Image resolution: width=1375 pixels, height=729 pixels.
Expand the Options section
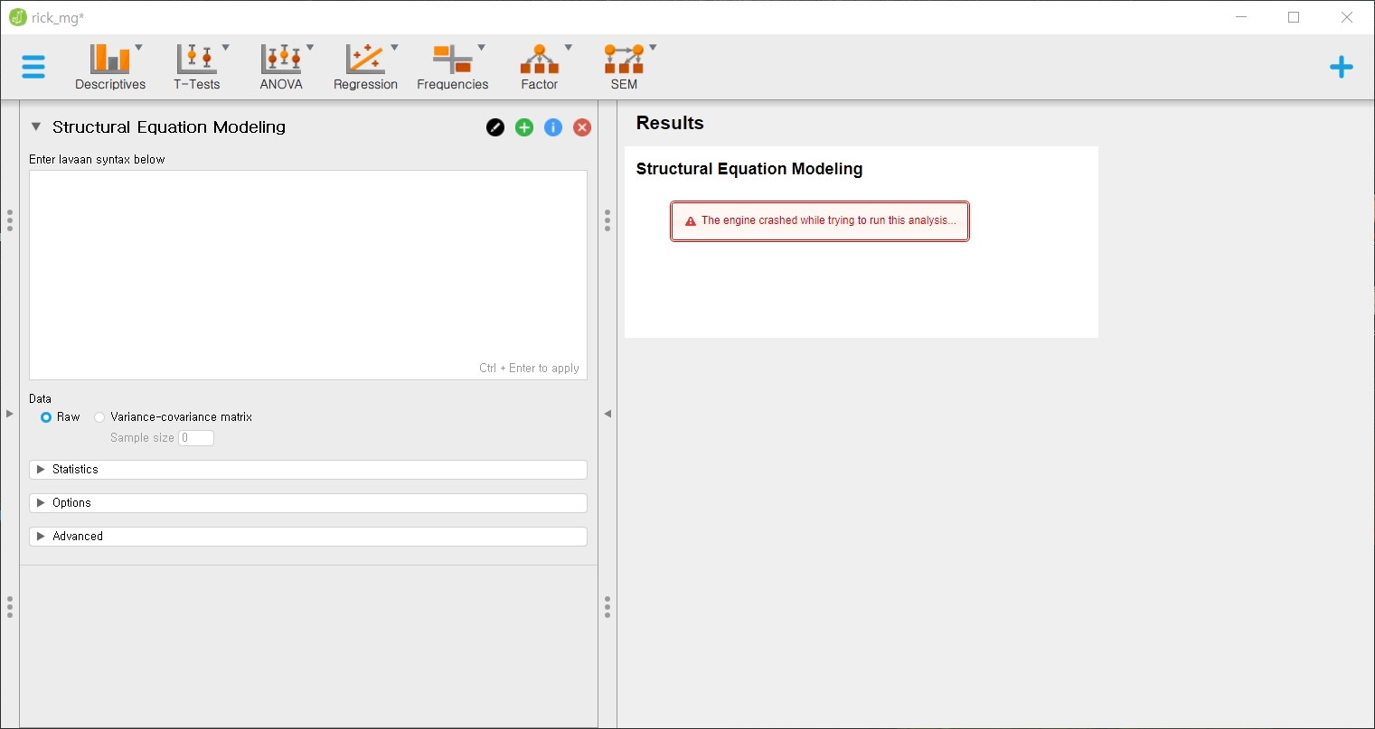point(307,502)
